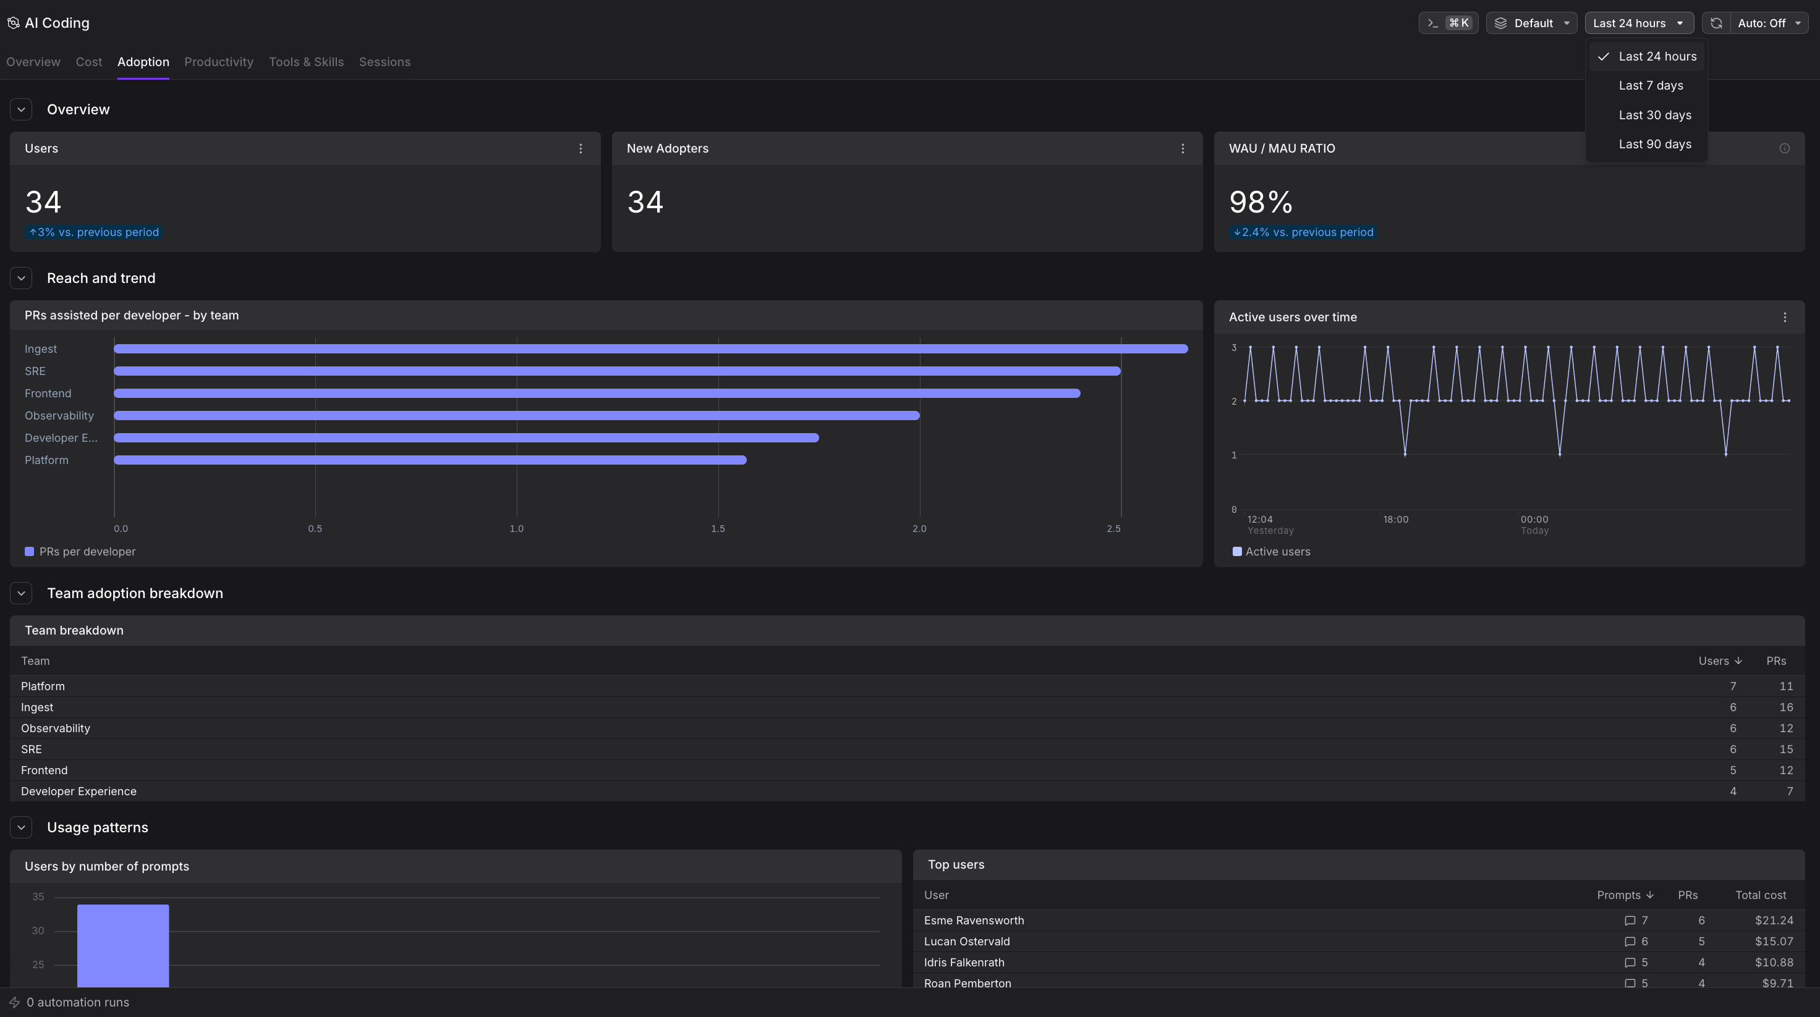The width and height of the screenshot is (1820, 1017).
Task: Click user Roan Pemberton
Action: (x=967, y=983)
